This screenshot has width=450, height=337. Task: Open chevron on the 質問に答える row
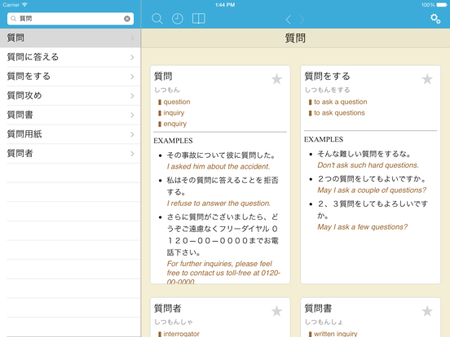132,57
